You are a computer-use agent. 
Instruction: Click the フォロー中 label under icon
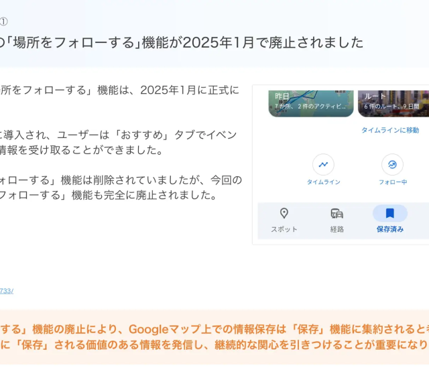(392, 182)
